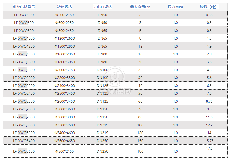The width and height of the screenshot is (230, 159).
Task: Click the Φ600*2250 tank specification cell
Action: coord(64,23)
